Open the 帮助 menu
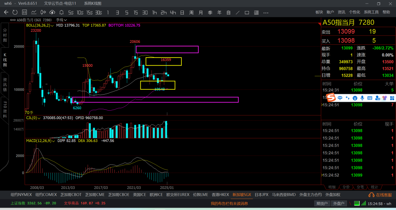This screenshot has width=396, height=210. point(386,12)
